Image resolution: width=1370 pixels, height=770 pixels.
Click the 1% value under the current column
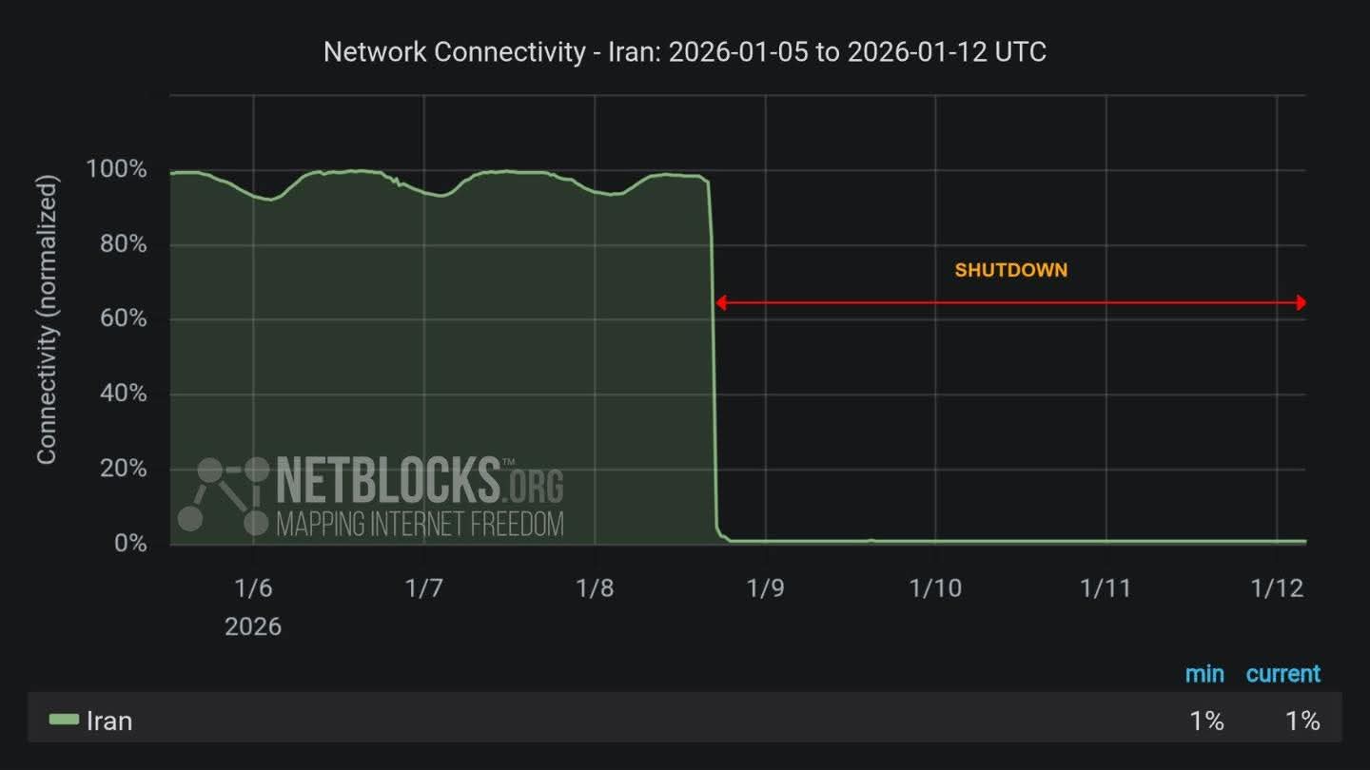(1302, 721)
